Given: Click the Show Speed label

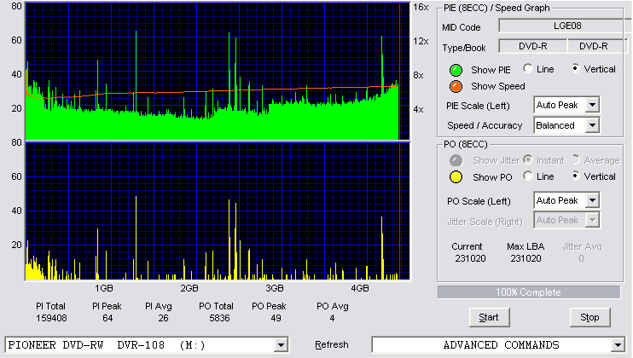Looking at the screenshot, I should tap(497, 86).
